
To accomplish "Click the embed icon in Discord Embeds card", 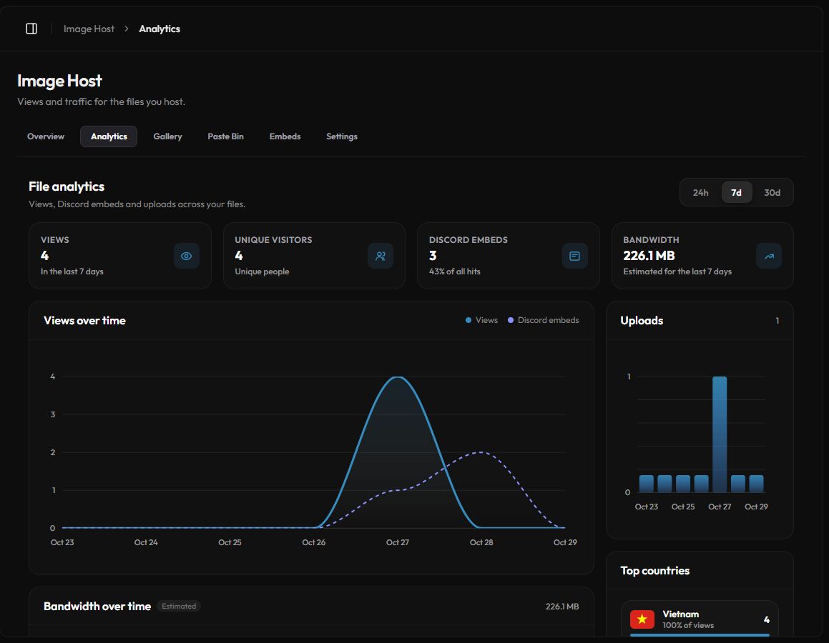I will (x=574, y=256).
